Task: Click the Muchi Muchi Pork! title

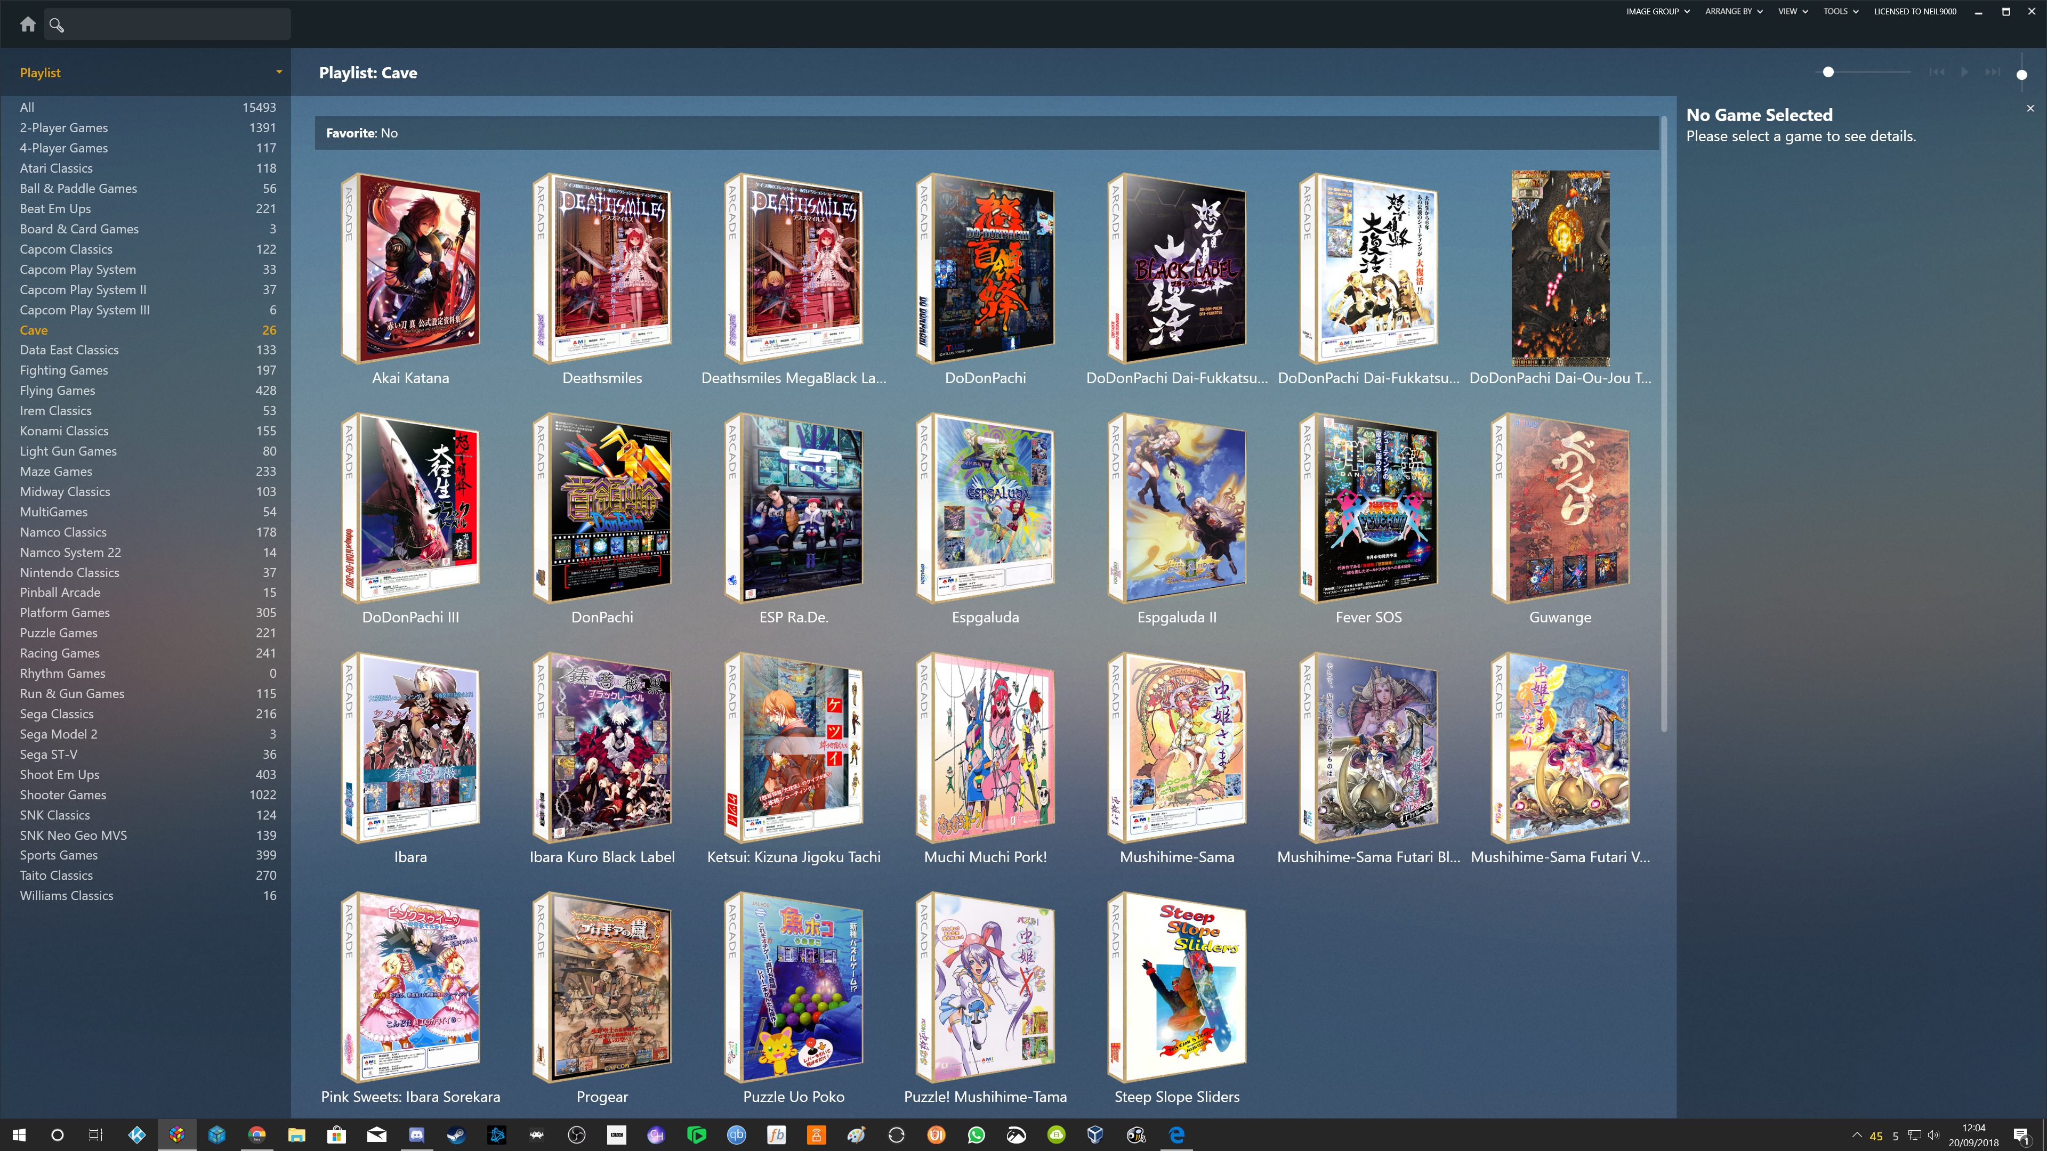Action: click(x=985, y=857)
